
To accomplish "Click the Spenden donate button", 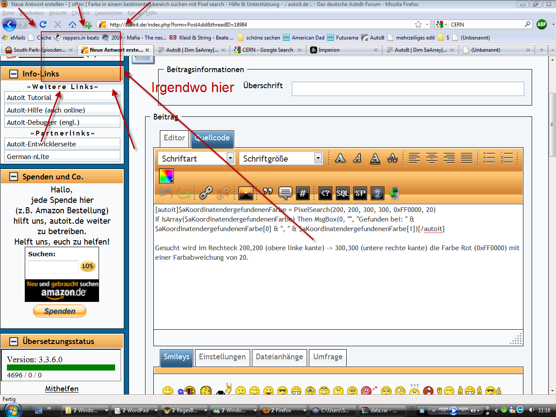I will click(x=60, y=311).
